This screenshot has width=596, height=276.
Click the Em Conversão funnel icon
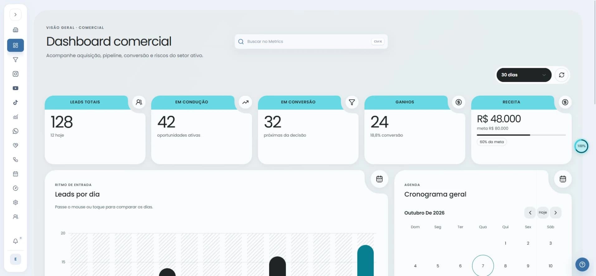click(352, 102)
